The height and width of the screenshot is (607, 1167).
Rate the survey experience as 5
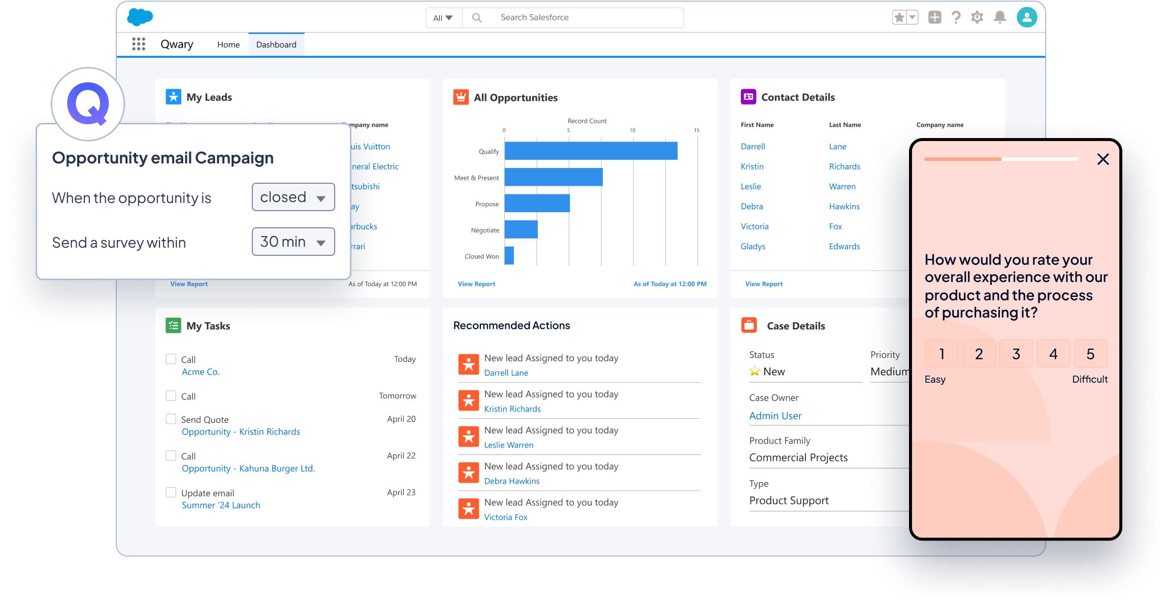click(x=1090, y=353)
